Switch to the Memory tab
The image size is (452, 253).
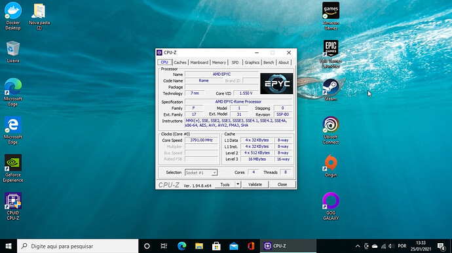(219, 63)
